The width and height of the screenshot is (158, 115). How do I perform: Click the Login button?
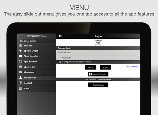(105, 67)
